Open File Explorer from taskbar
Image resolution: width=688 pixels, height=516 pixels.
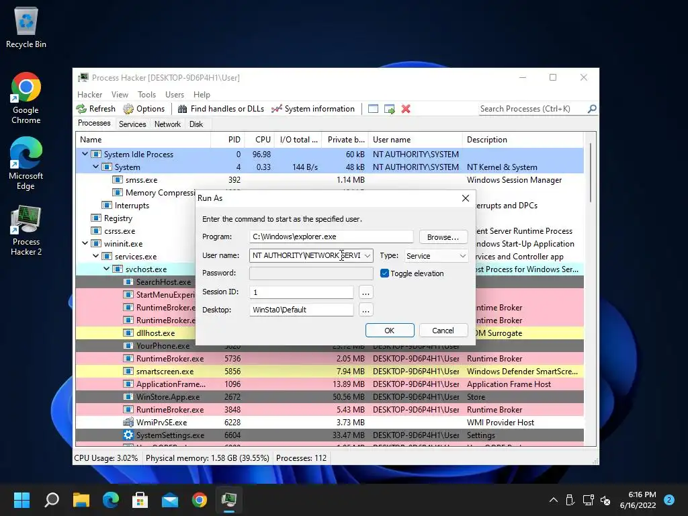pyautogui.click(x=81, y=500)
